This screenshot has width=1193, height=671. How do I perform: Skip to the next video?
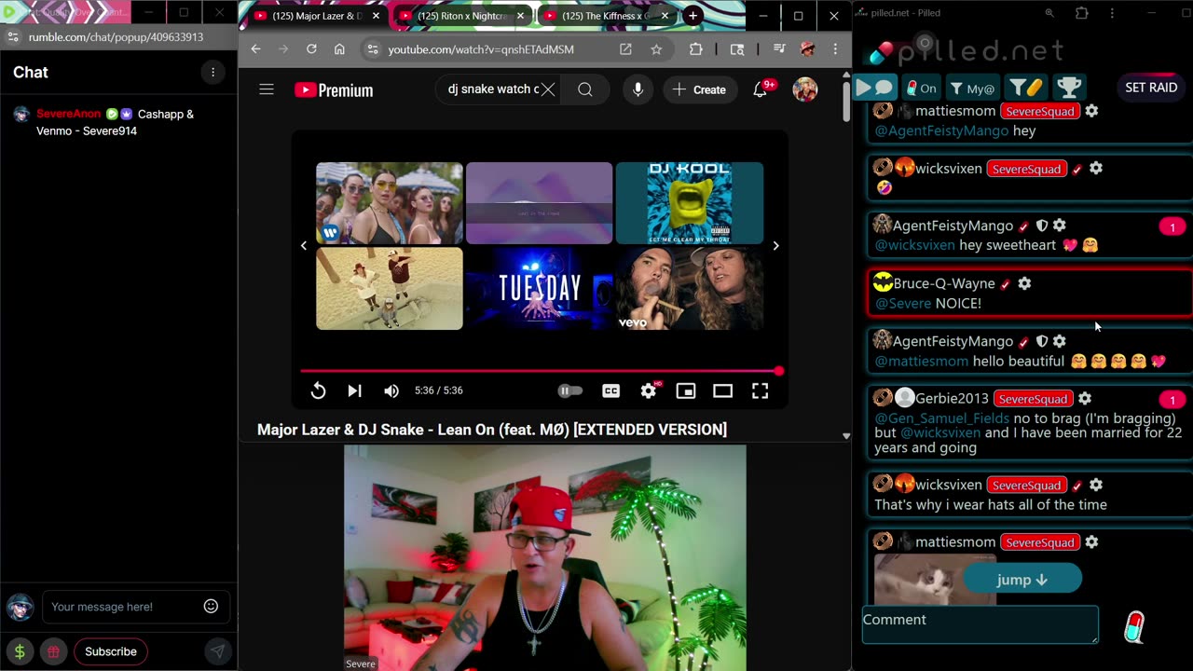coord(354,390)
